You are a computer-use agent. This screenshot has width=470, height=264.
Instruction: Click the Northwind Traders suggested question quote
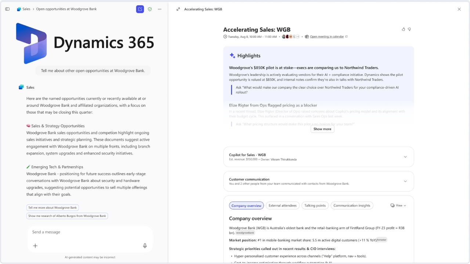tap(317, 90)
